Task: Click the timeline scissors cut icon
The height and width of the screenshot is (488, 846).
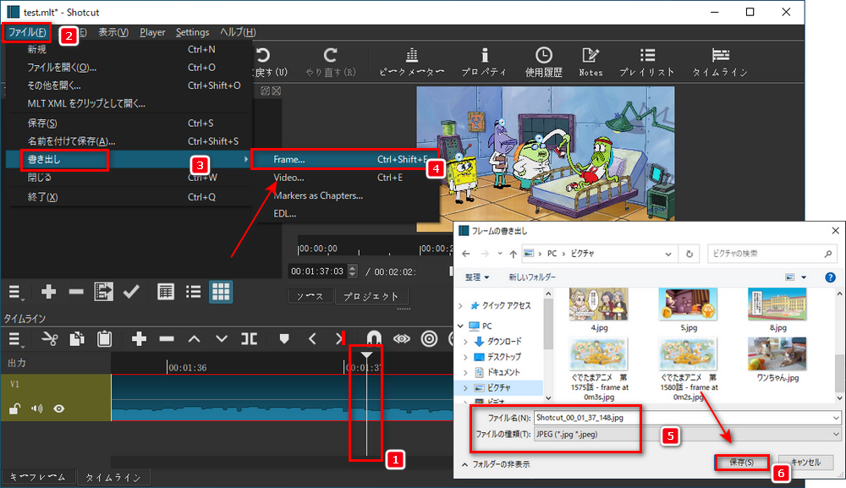Action: tap(50, 338)
